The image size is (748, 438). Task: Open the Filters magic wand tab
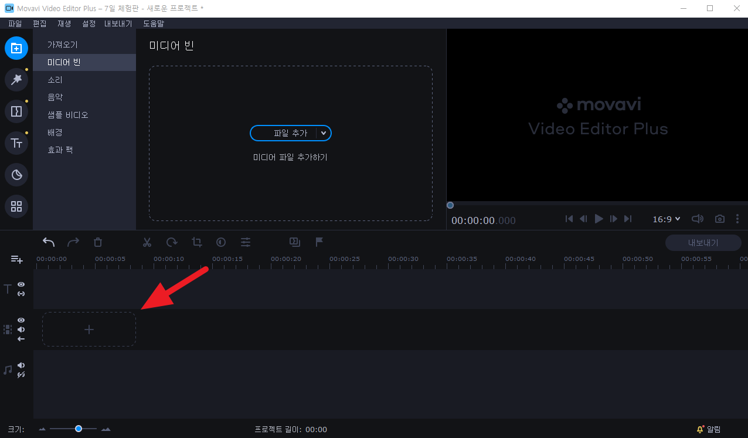click(16, 80)
